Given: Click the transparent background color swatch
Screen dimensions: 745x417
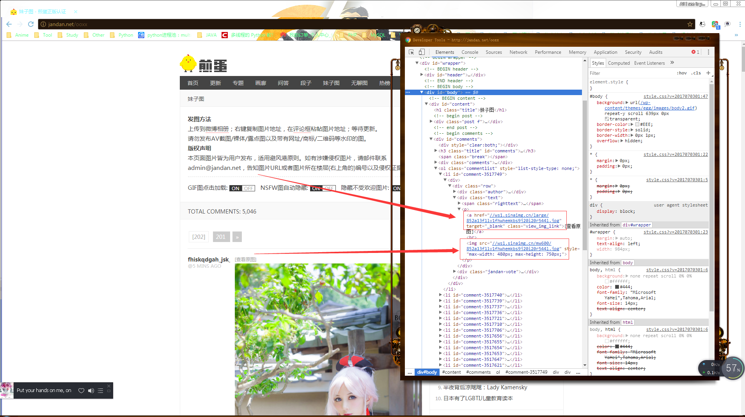Looking at the screenshot, I should (x=607, y=119).
